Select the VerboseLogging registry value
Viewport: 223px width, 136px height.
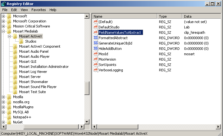(x=111, y=70)
